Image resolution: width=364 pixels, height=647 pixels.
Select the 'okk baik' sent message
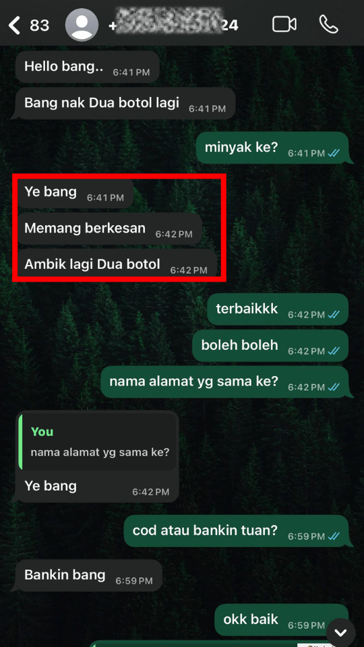pos(282,620)
